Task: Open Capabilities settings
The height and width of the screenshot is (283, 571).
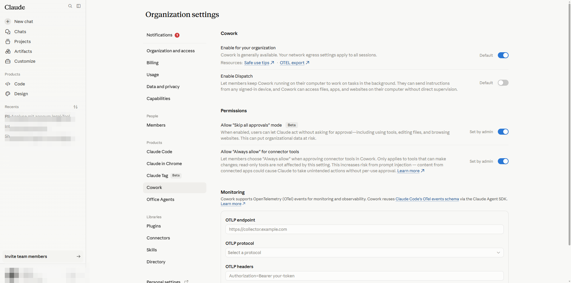Action: 175,99
